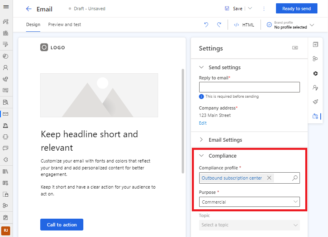Click the Call to action button in email
The width and height of the screenshot is (328, 237).
pyautogui.click(x=62, y=225)
